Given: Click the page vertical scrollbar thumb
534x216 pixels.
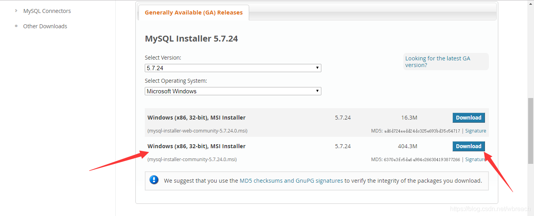Looking at the screenshot, I should click(x=530, y=131).
